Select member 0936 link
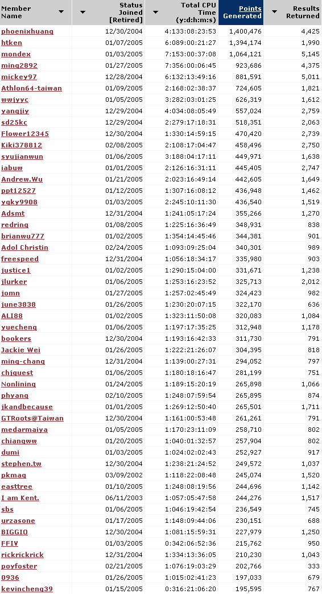 10,577
